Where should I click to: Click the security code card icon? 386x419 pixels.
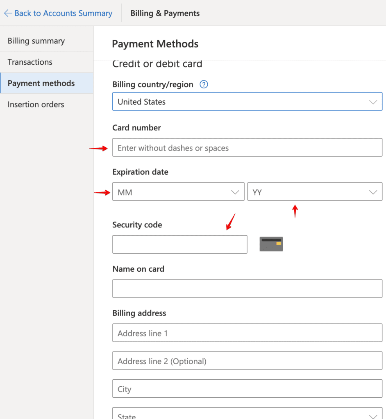pyautogui.click(x=271, y=244)
